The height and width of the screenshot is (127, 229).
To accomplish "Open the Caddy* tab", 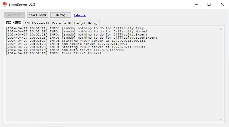I will coord(79,23).
